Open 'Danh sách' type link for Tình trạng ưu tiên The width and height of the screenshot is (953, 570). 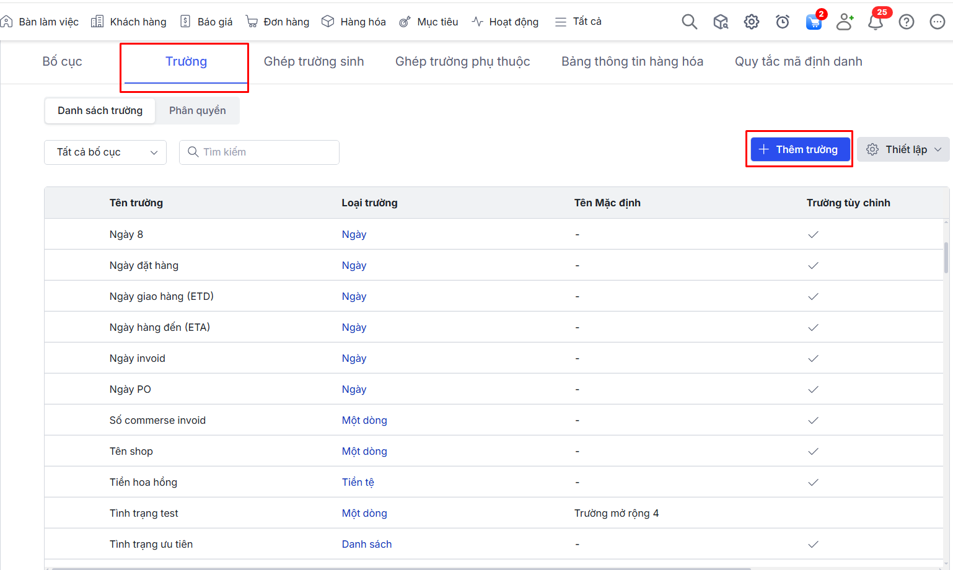pyautogui.click(x=367, y=544)
